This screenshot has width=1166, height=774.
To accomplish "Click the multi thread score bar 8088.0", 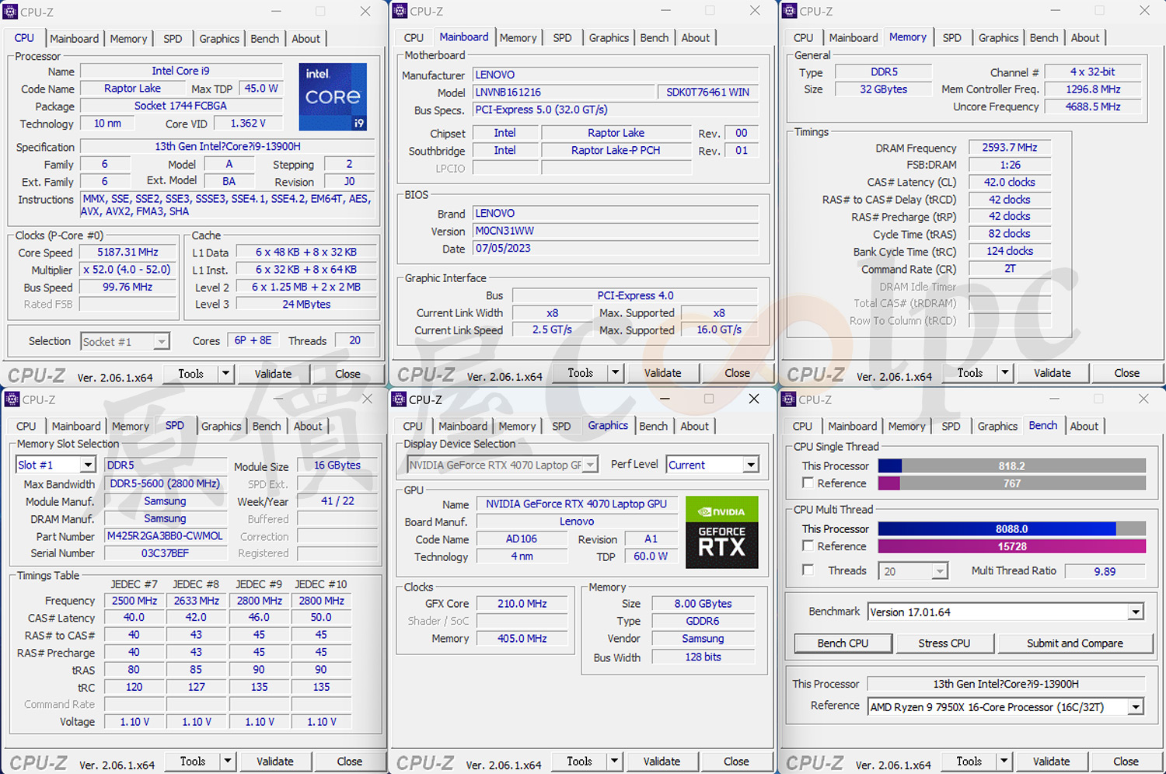I will (x=1012, y=528).
